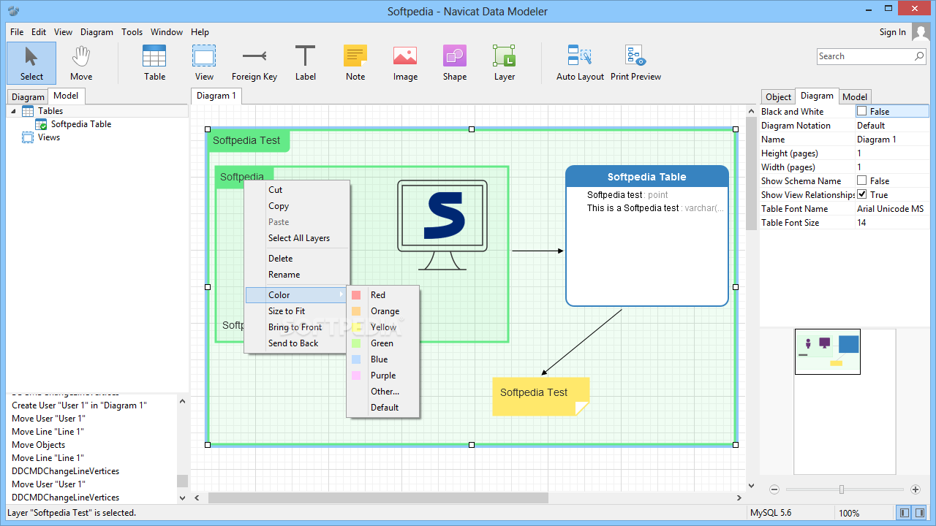Open the Color submenu
The height and width of the screenshot is (526, 936).
(x=296, y=295)
